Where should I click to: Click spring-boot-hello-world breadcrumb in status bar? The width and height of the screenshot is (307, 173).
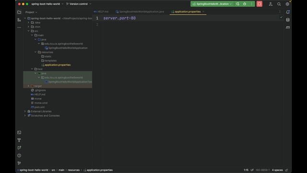pyautogui.click(x=34, y=170)
